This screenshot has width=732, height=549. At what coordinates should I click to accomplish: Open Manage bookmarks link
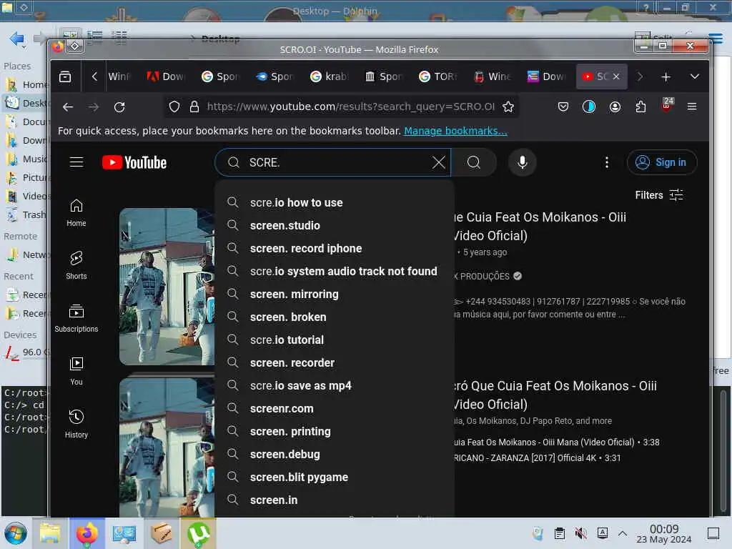[x=455, y=132]
